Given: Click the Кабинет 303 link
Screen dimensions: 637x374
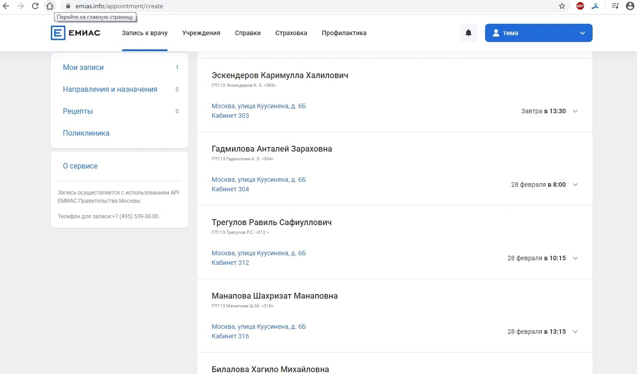Looking at the screenshot, I should point(230,116).
